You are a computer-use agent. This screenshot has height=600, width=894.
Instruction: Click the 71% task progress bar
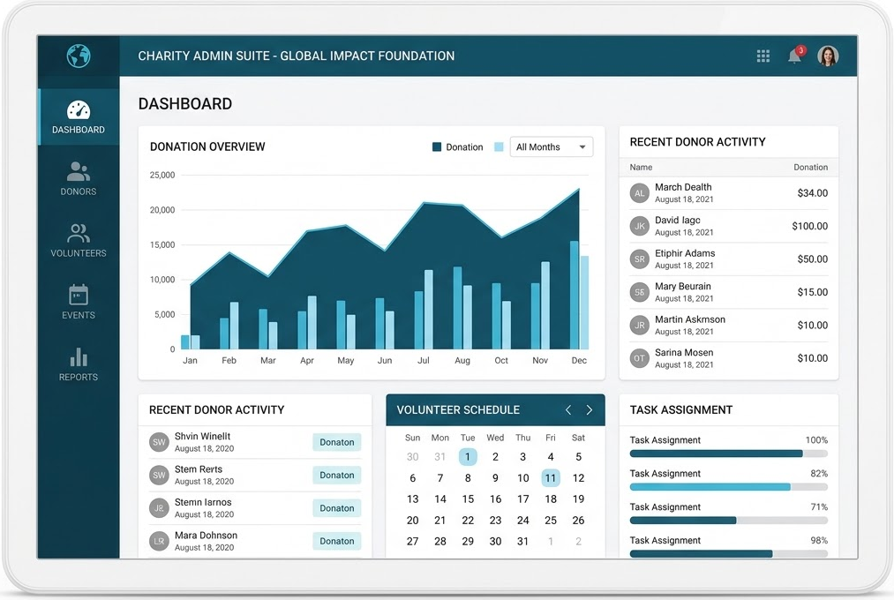[x=729, y=521]
